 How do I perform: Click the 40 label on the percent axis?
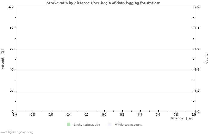11,70
